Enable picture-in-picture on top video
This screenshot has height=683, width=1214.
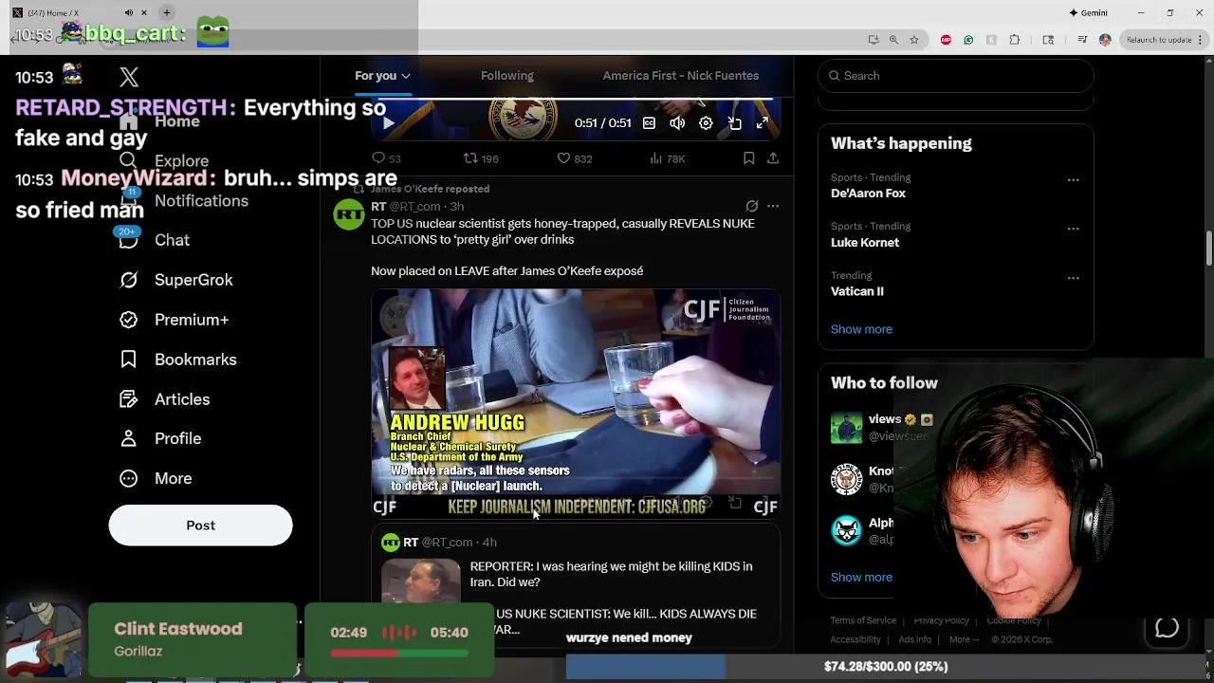tap(734, 123)
